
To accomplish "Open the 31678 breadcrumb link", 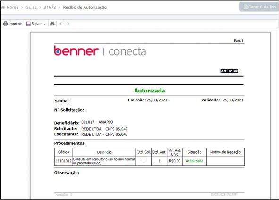I will [x=50, y=7].
